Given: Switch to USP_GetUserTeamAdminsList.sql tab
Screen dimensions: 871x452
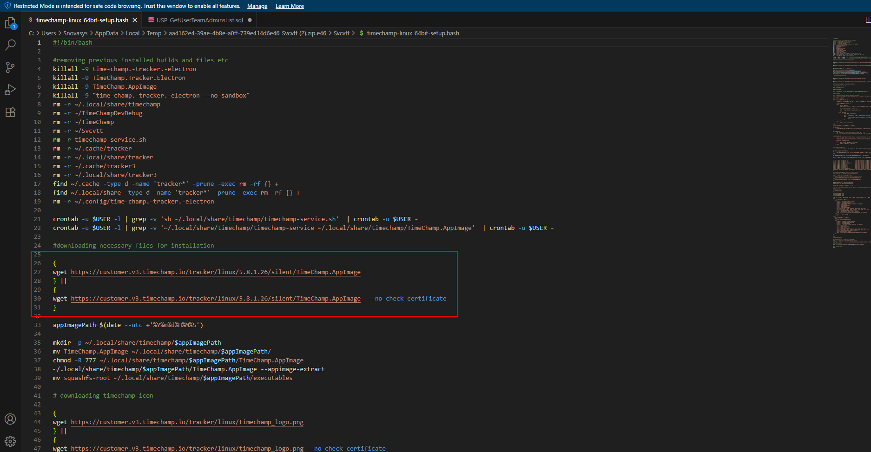Looking at the screenshot, I should point(199,20).
